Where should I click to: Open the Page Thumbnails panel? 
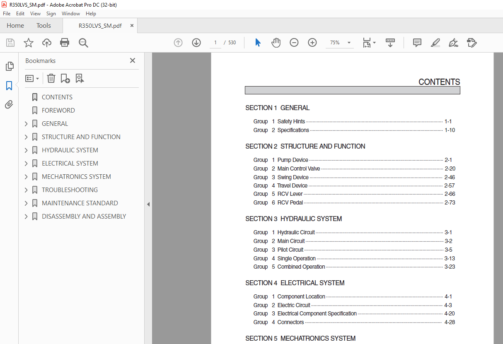click(10, 66)
